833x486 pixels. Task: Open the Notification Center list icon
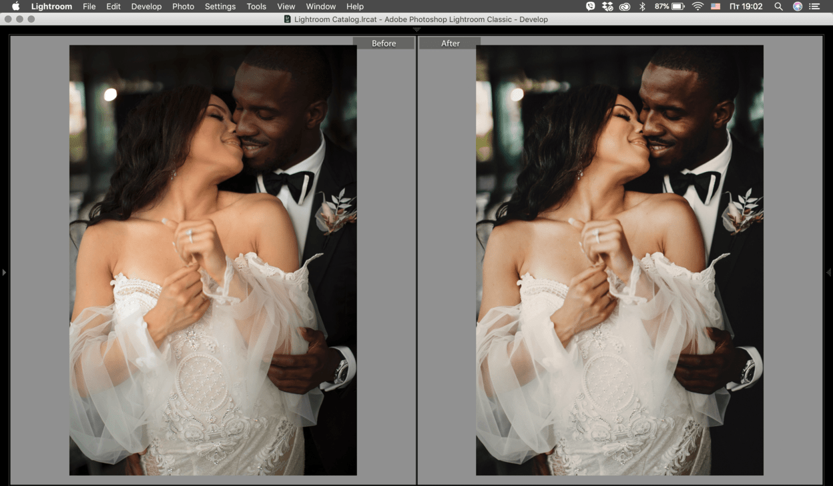[814, 6]
